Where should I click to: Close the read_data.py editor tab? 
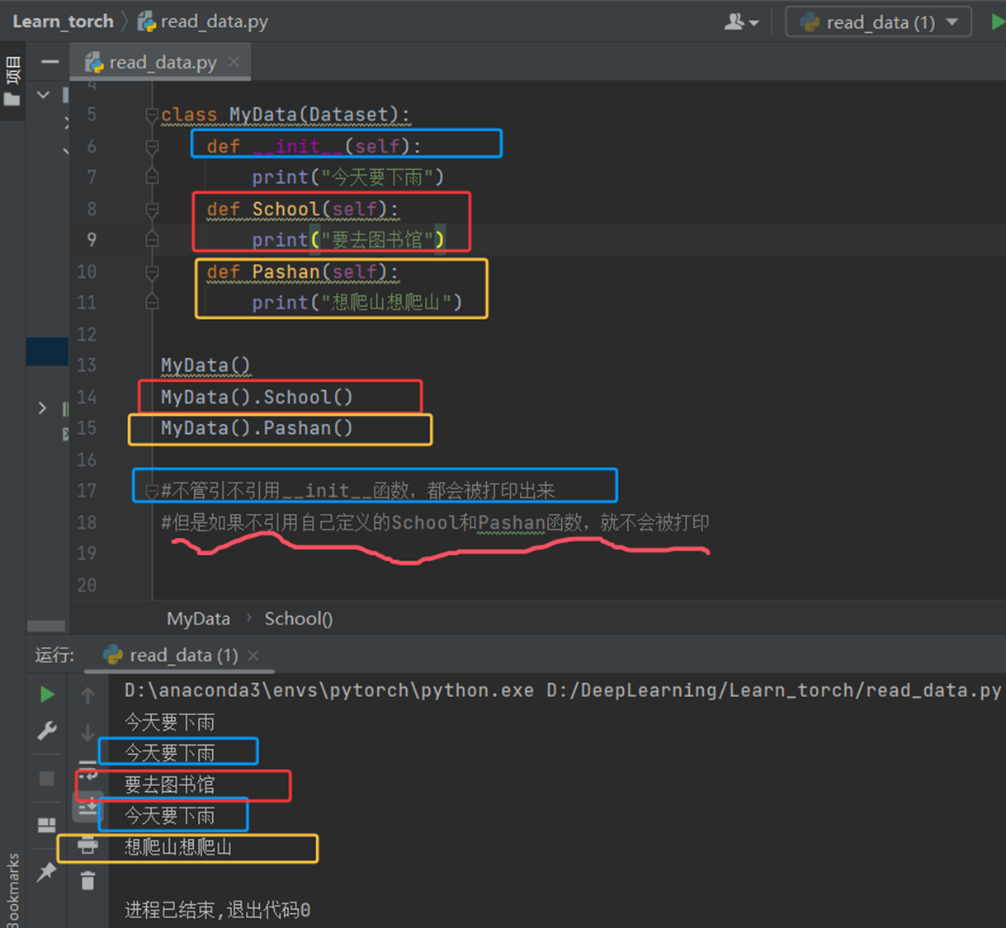[234, 62]
